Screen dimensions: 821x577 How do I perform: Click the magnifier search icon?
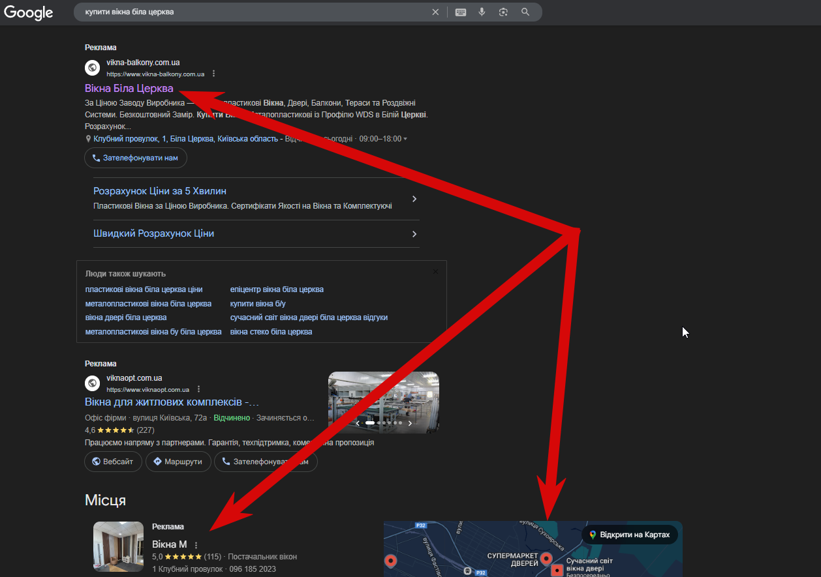pos(525,12)
